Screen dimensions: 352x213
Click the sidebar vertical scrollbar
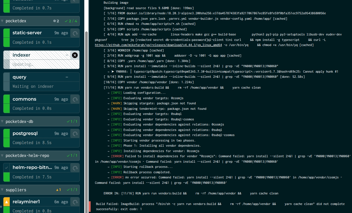click(x=87, y=114)
